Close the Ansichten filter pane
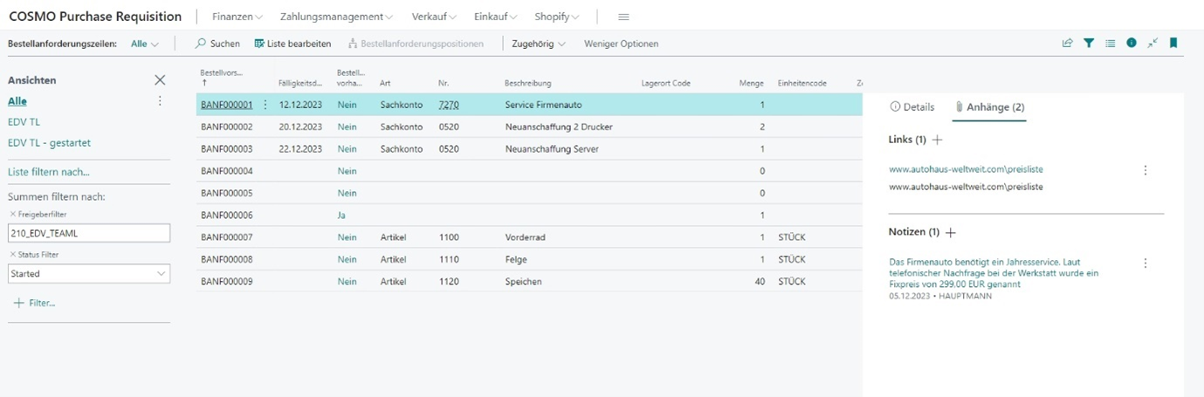Image resolution: width=1204 pixels, height=397 pixels. point(160,80)
